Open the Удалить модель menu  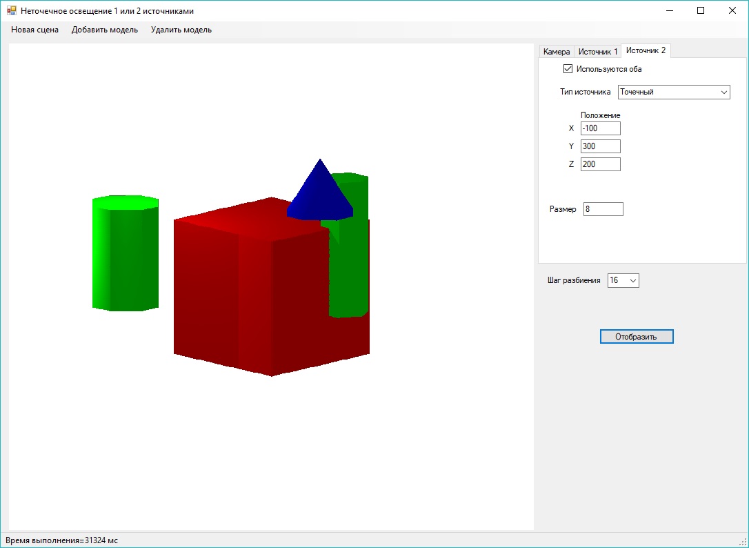181,30
